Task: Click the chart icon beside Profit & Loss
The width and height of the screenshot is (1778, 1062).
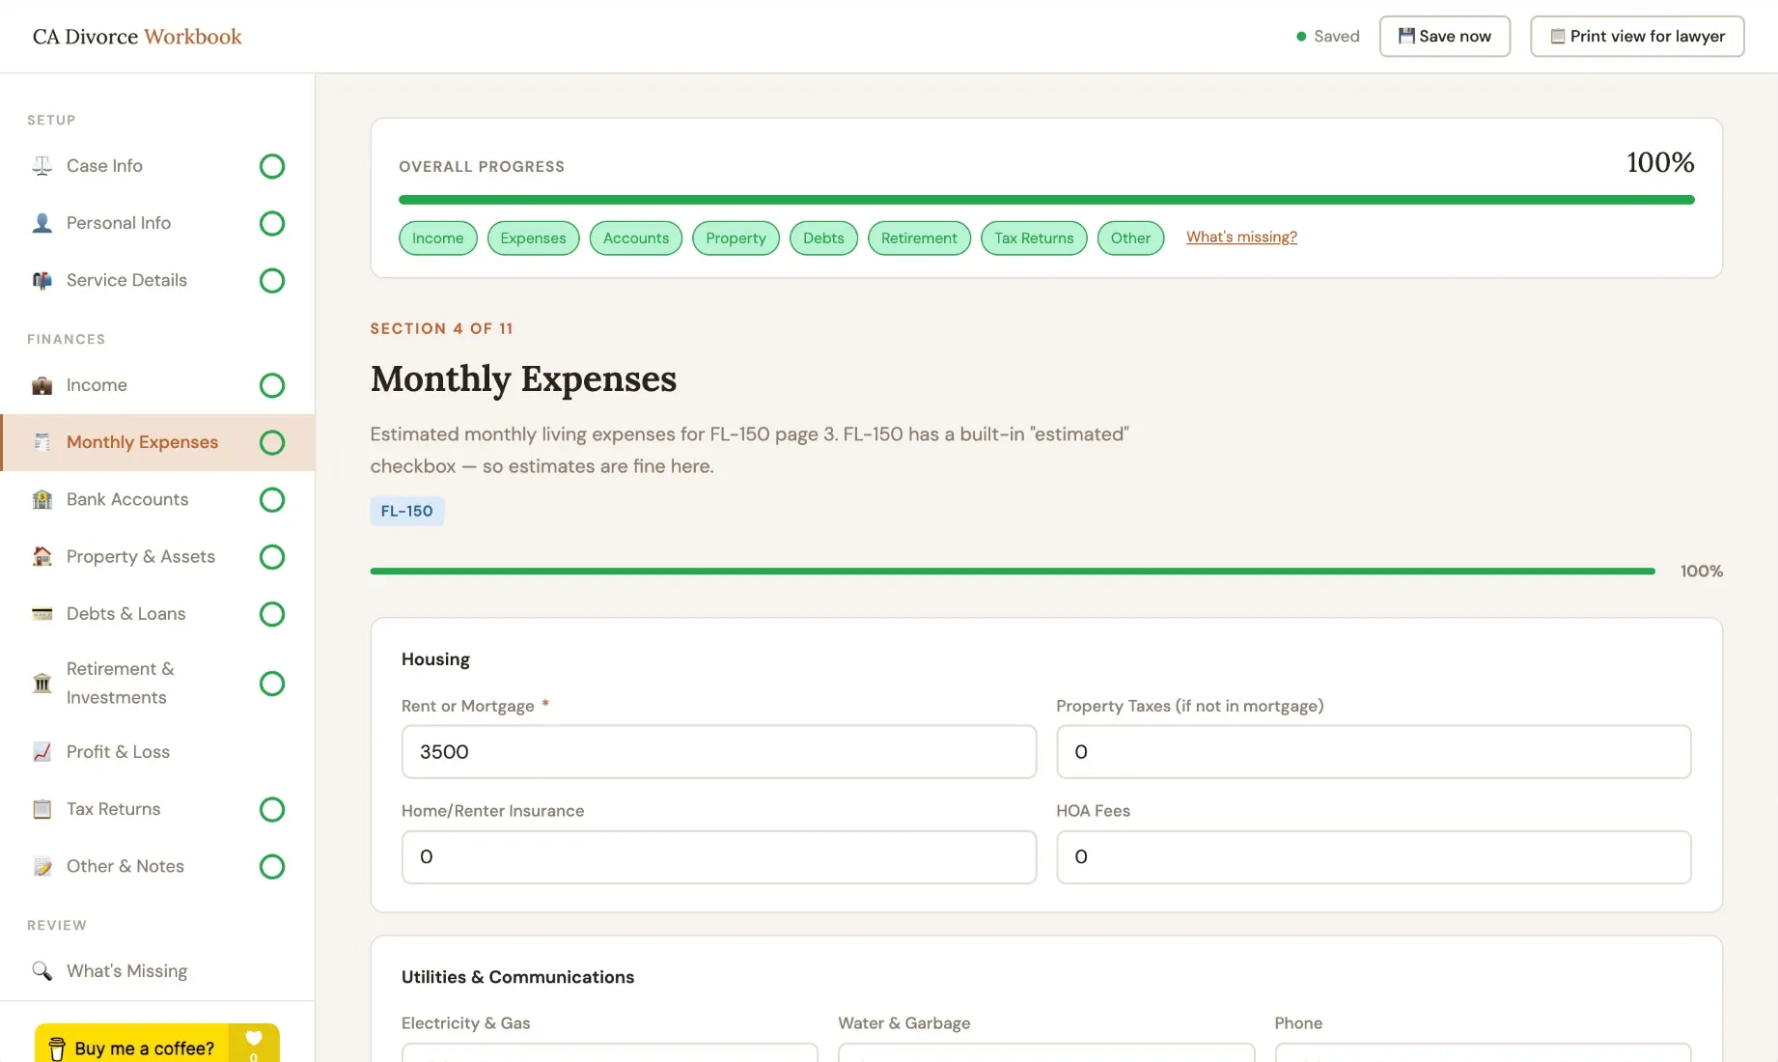Action: click(42, 752)
